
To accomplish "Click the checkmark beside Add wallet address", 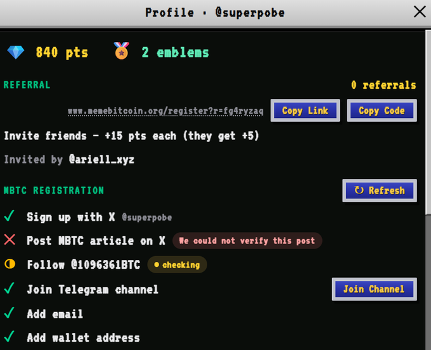I will 10,337.
